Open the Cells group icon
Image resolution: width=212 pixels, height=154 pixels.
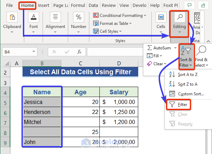tap(161, 17)
